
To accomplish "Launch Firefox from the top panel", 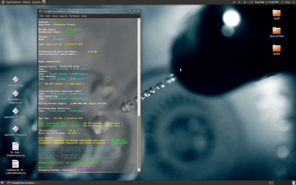I will (x=44, y=2).
